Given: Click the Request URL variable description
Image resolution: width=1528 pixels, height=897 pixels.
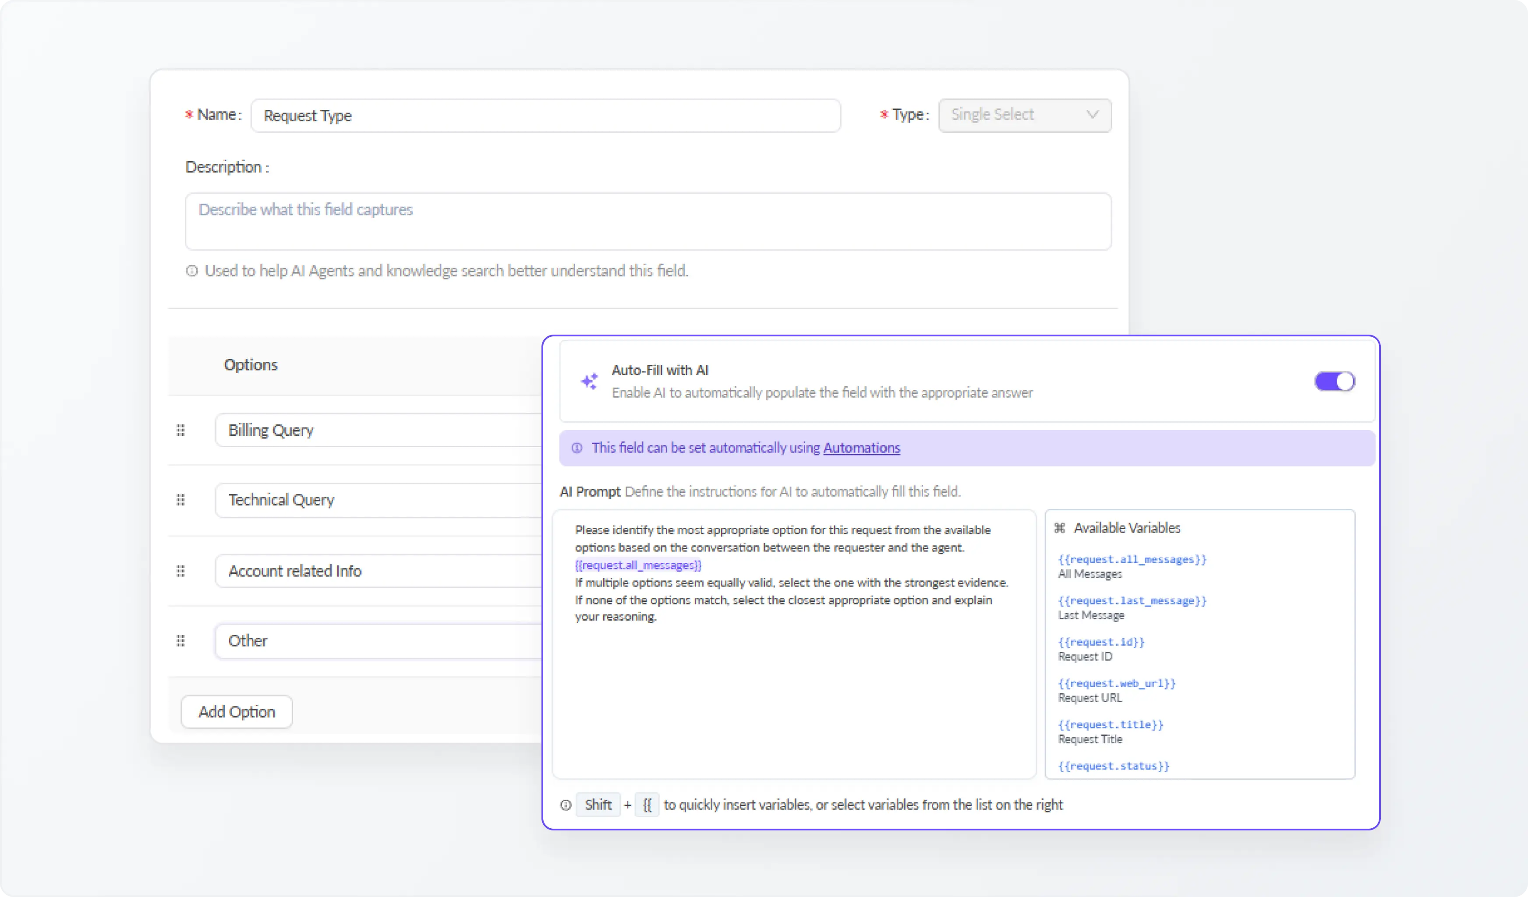Looking at the screenshot, I should point(1090,698).
